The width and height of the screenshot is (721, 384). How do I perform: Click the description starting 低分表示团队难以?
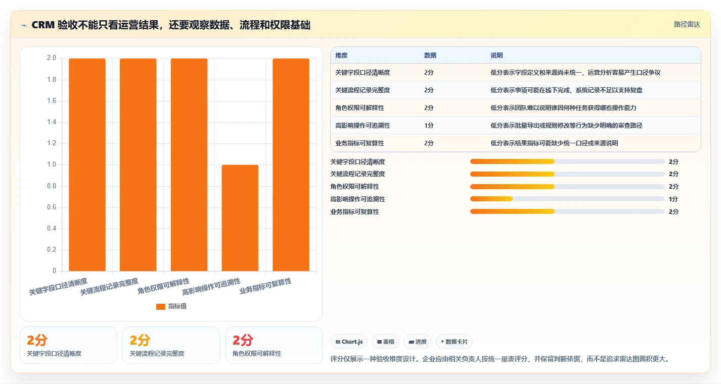tap(563, 108)
